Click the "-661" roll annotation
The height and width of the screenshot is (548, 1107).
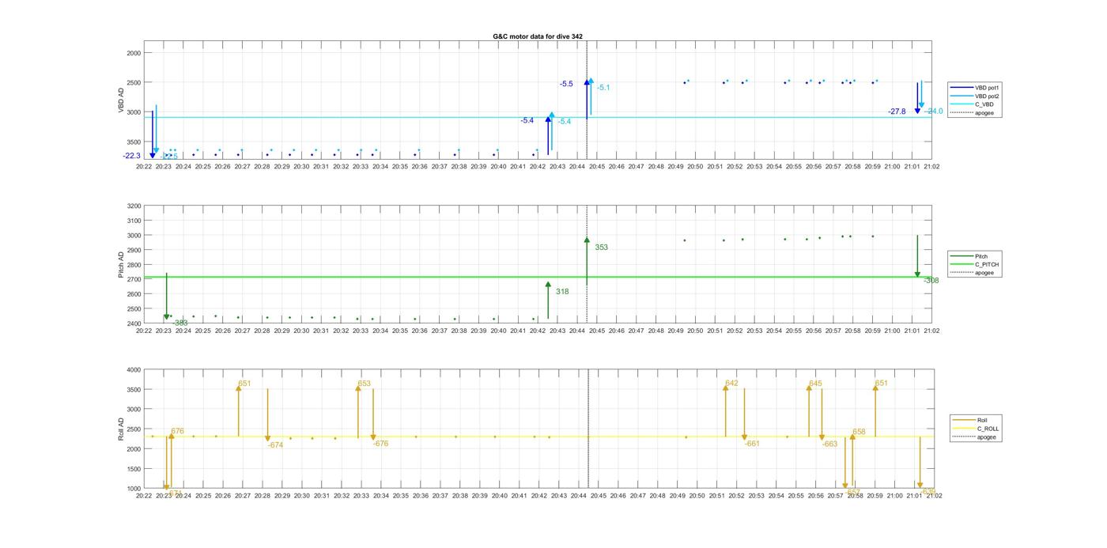pyautogui.click(x=752, y=444)
